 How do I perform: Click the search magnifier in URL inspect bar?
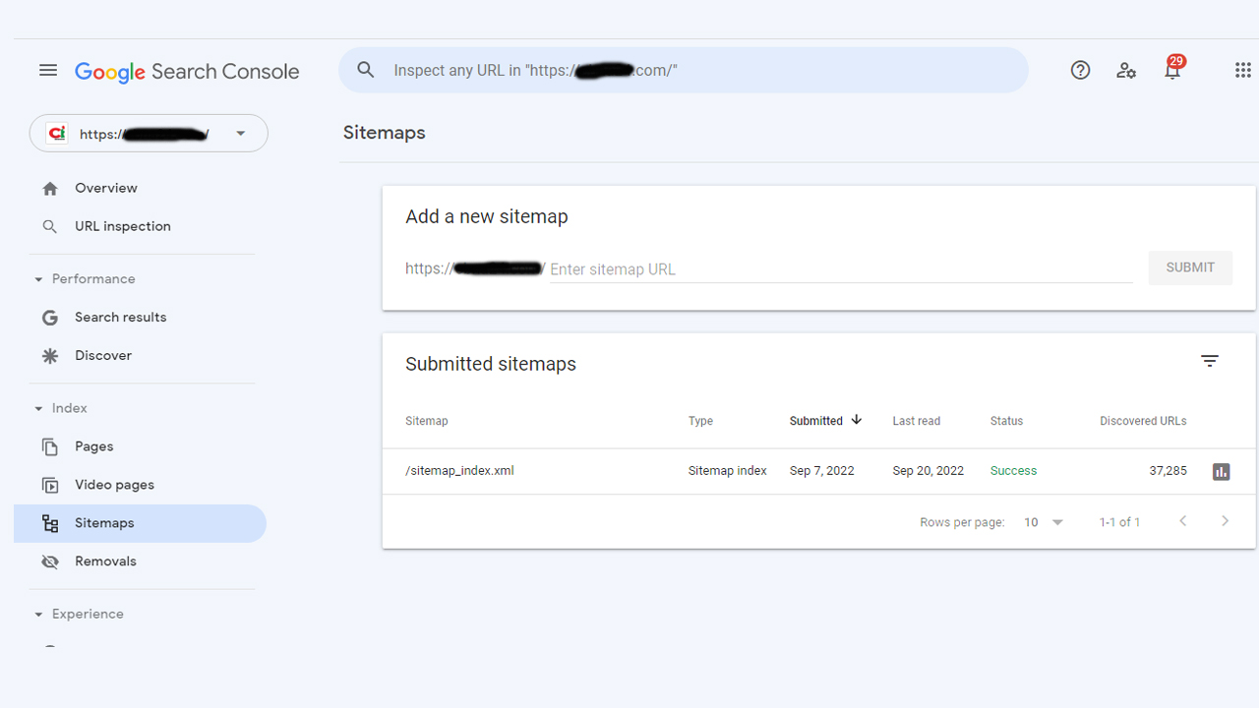click(366, 71)
